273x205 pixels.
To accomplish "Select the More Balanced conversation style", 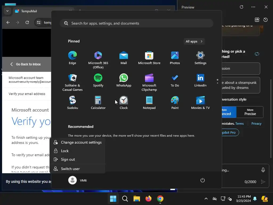I will tap(229, 112).
